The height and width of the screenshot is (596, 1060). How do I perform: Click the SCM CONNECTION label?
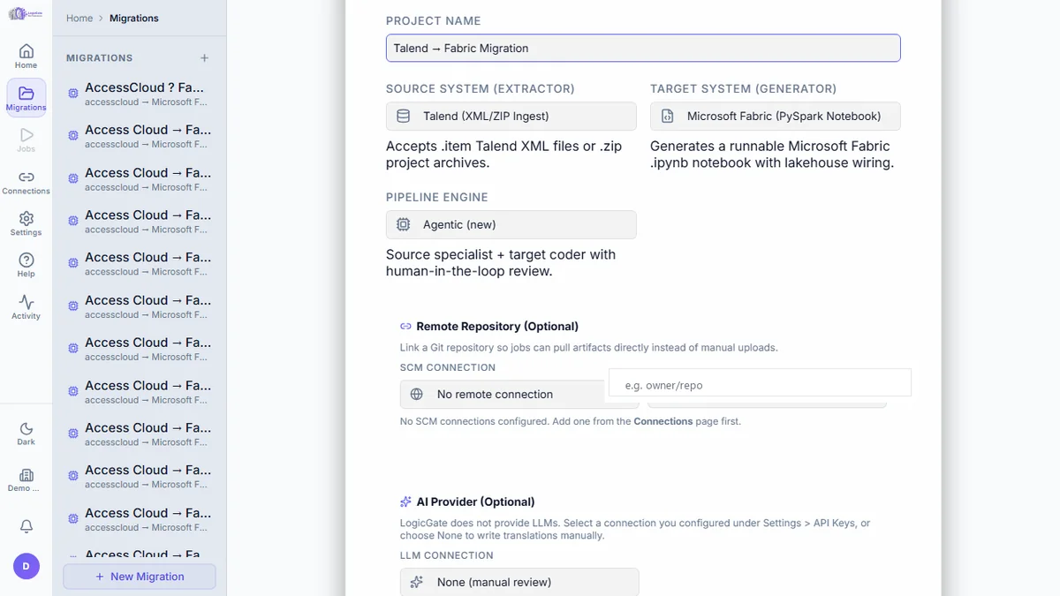(448, 367)
